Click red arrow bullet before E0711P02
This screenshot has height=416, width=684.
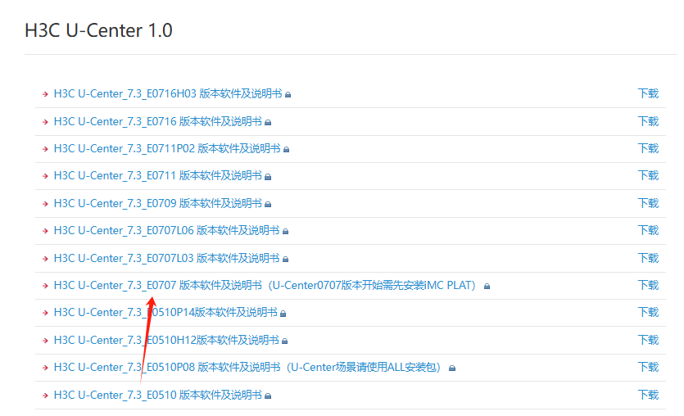pos(45,149)
